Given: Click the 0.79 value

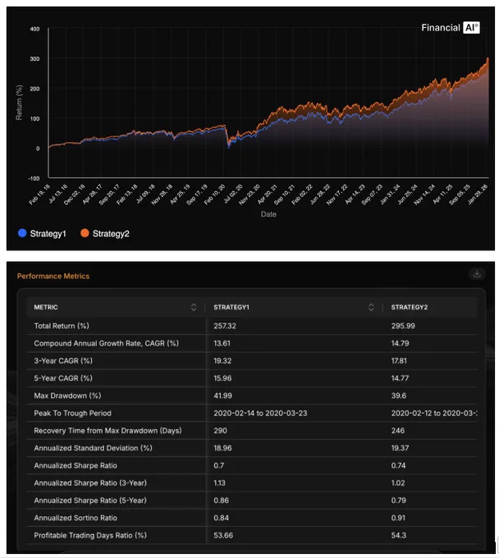Looking at the screenshot, I should point(398,501).
